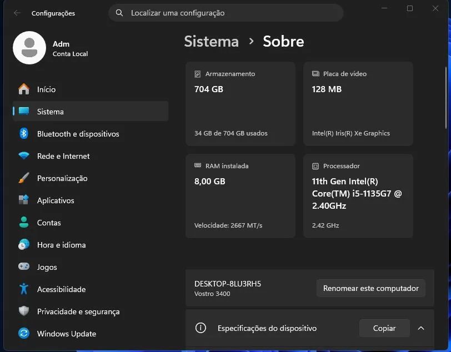Image resolution: width=451 pixels, height=352 pixels.
Task: Open Contas settings page
Action: click(91, 222)
